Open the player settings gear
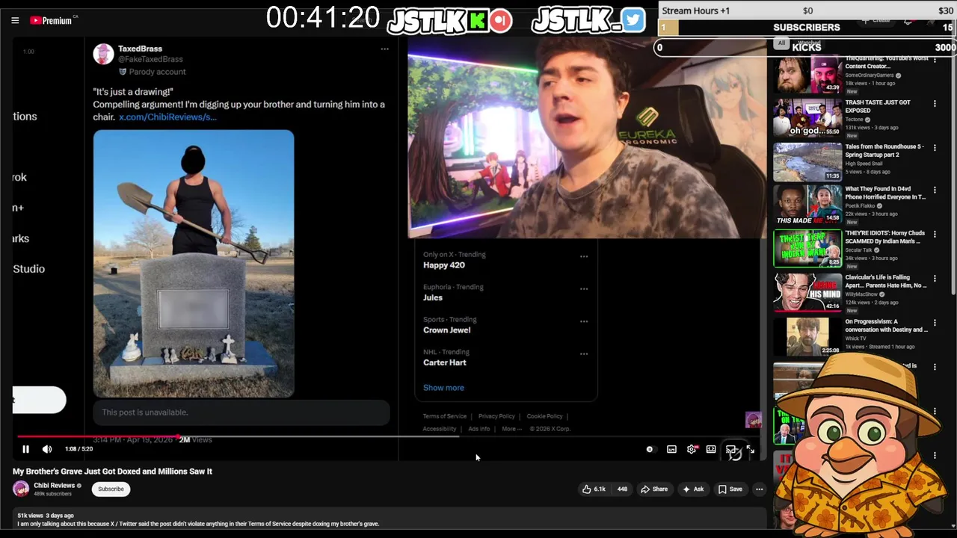Viewport: 957px width, 538px height. click(692, 449)
